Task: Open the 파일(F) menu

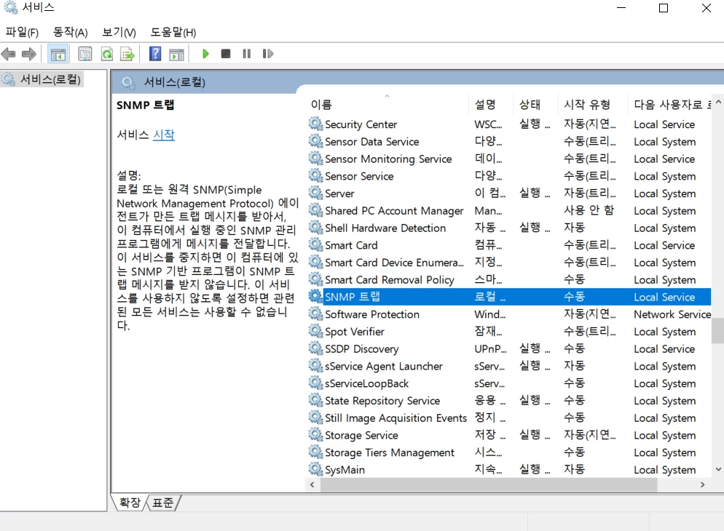Action: pos(22,32)
